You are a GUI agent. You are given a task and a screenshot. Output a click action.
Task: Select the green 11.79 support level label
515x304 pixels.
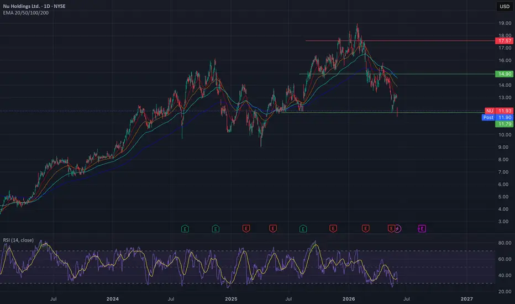point(505,124)
